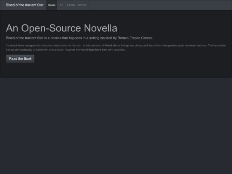Click the An Open-Source Novella heading

(61, 28)
